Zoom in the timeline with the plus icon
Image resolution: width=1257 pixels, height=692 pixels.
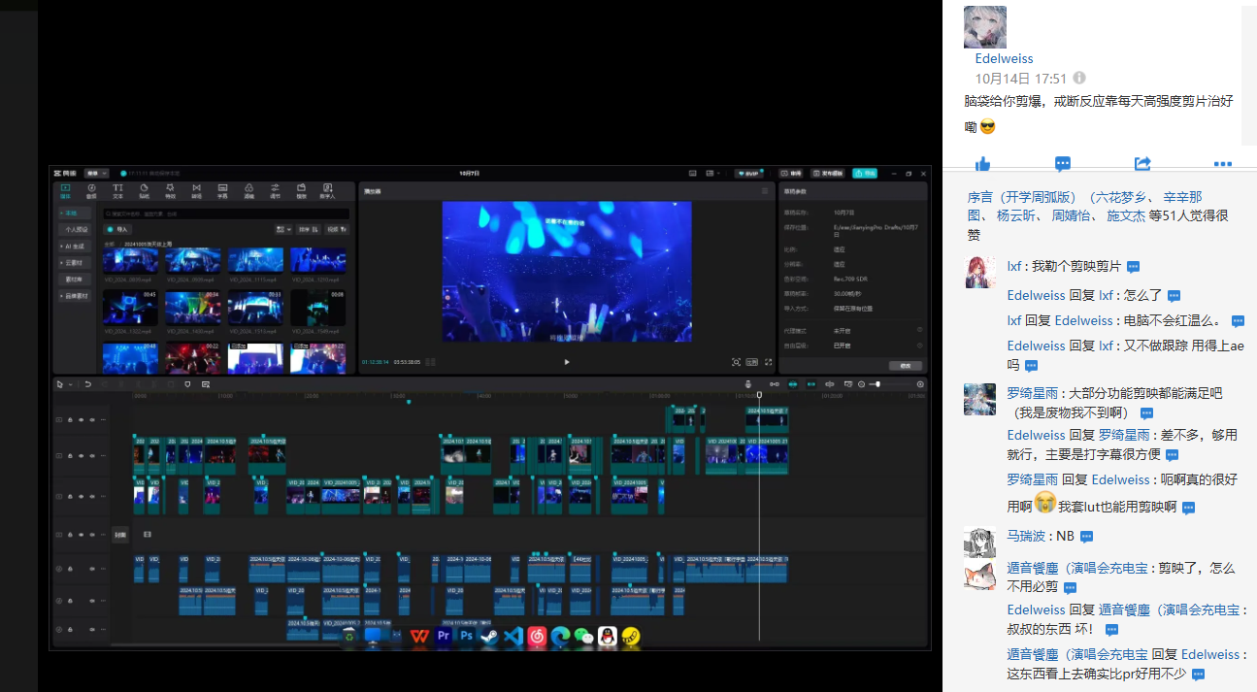tap(920, 384)
